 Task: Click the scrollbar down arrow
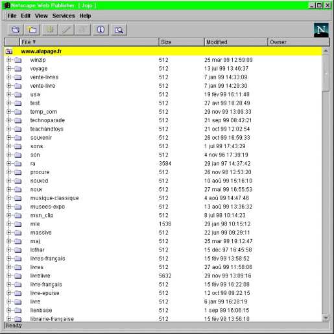point(326,318)
